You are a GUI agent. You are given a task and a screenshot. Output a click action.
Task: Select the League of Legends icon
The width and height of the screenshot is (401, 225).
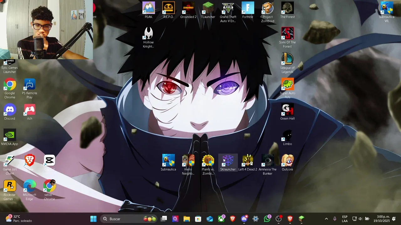click(287, 63)
